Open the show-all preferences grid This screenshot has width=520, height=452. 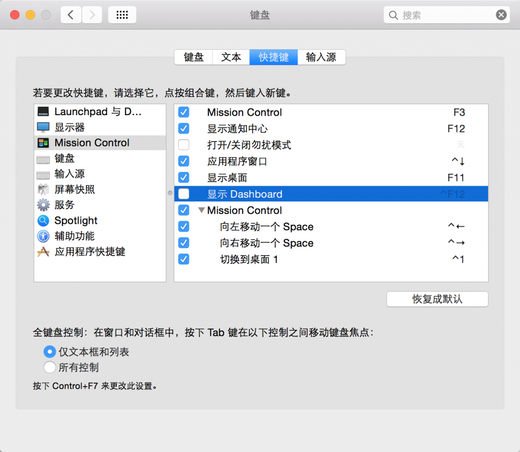pos(122,15)
